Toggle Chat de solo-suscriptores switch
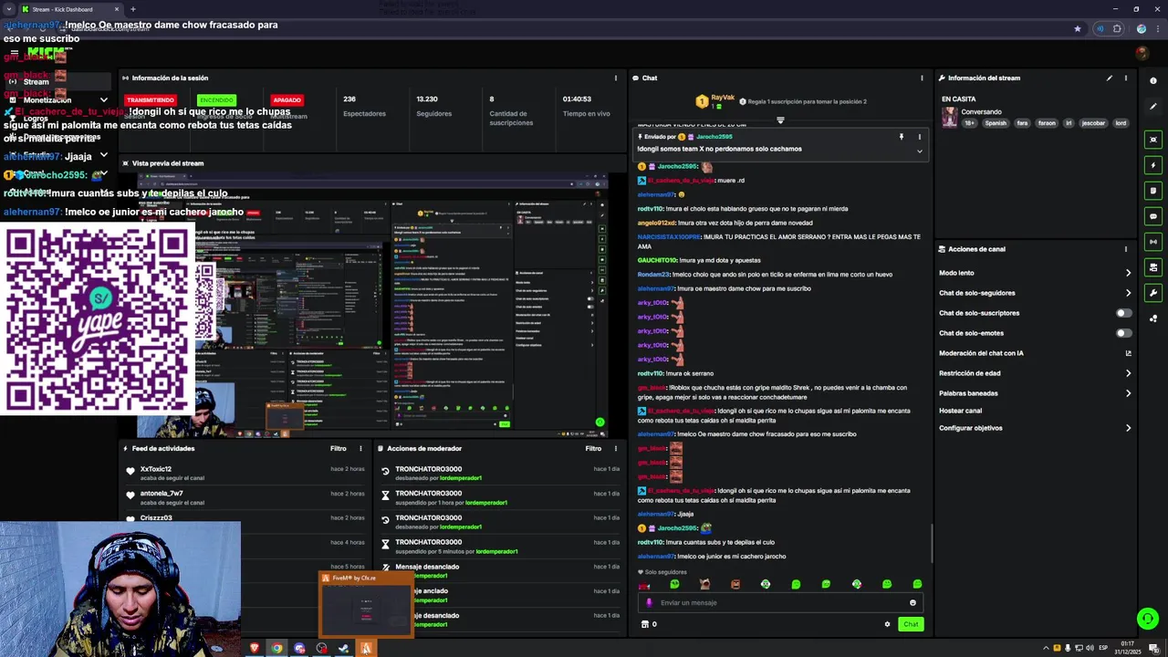The image size is (1168, 657). click(1123, 313)
